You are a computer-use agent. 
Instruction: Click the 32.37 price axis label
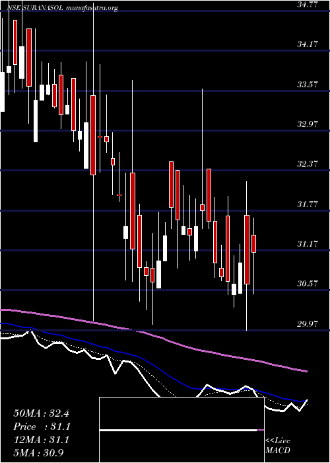[308, 164]
